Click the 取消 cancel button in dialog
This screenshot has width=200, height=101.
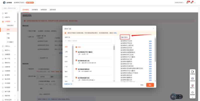[x=142, y=85]
